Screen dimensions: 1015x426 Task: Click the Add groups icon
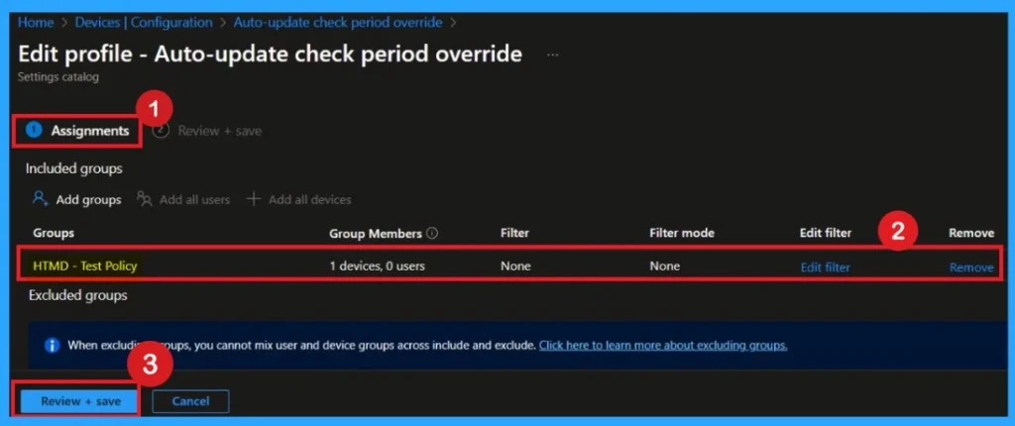(x=41, y=199)
